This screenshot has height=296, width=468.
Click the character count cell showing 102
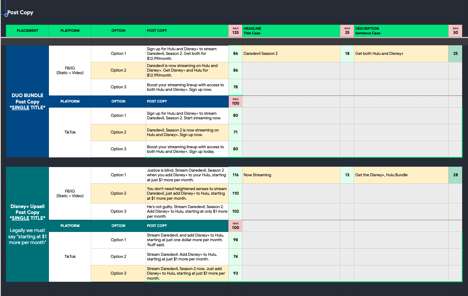tap(235, 211)
